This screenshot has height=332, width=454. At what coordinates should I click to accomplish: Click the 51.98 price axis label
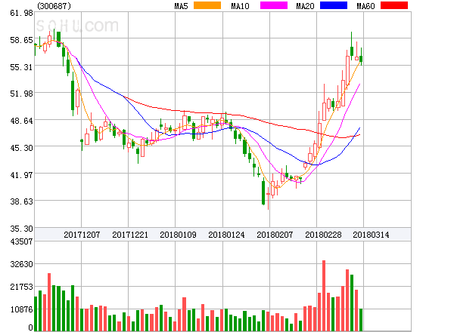point(22,94)
